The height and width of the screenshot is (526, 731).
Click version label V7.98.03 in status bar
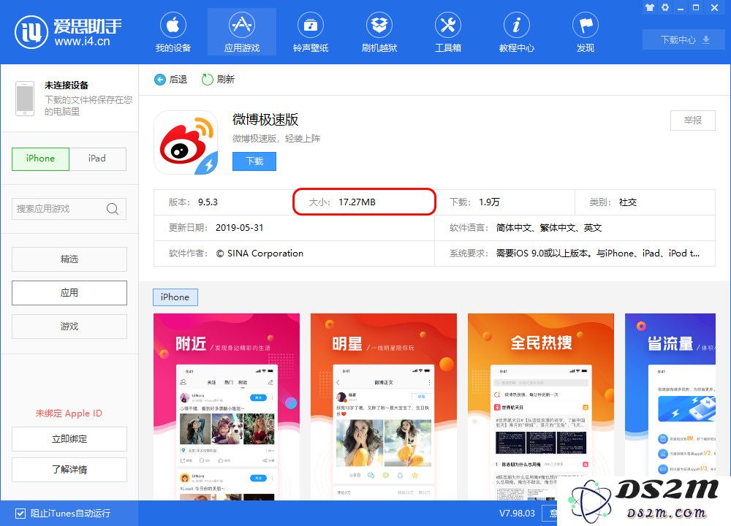coord(517,514)
